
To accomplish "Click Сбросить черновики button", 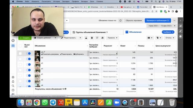I will pyautogui.click(x=134, y=21).
